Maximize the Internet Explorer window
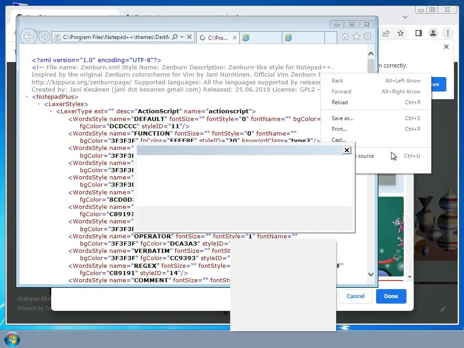The height and width of the screenshot is (348, 464). (x=352, y=24)
